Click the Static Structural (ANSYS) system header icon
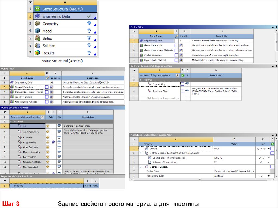The height and width of the screenshot is (208, 278). [37, 9]
